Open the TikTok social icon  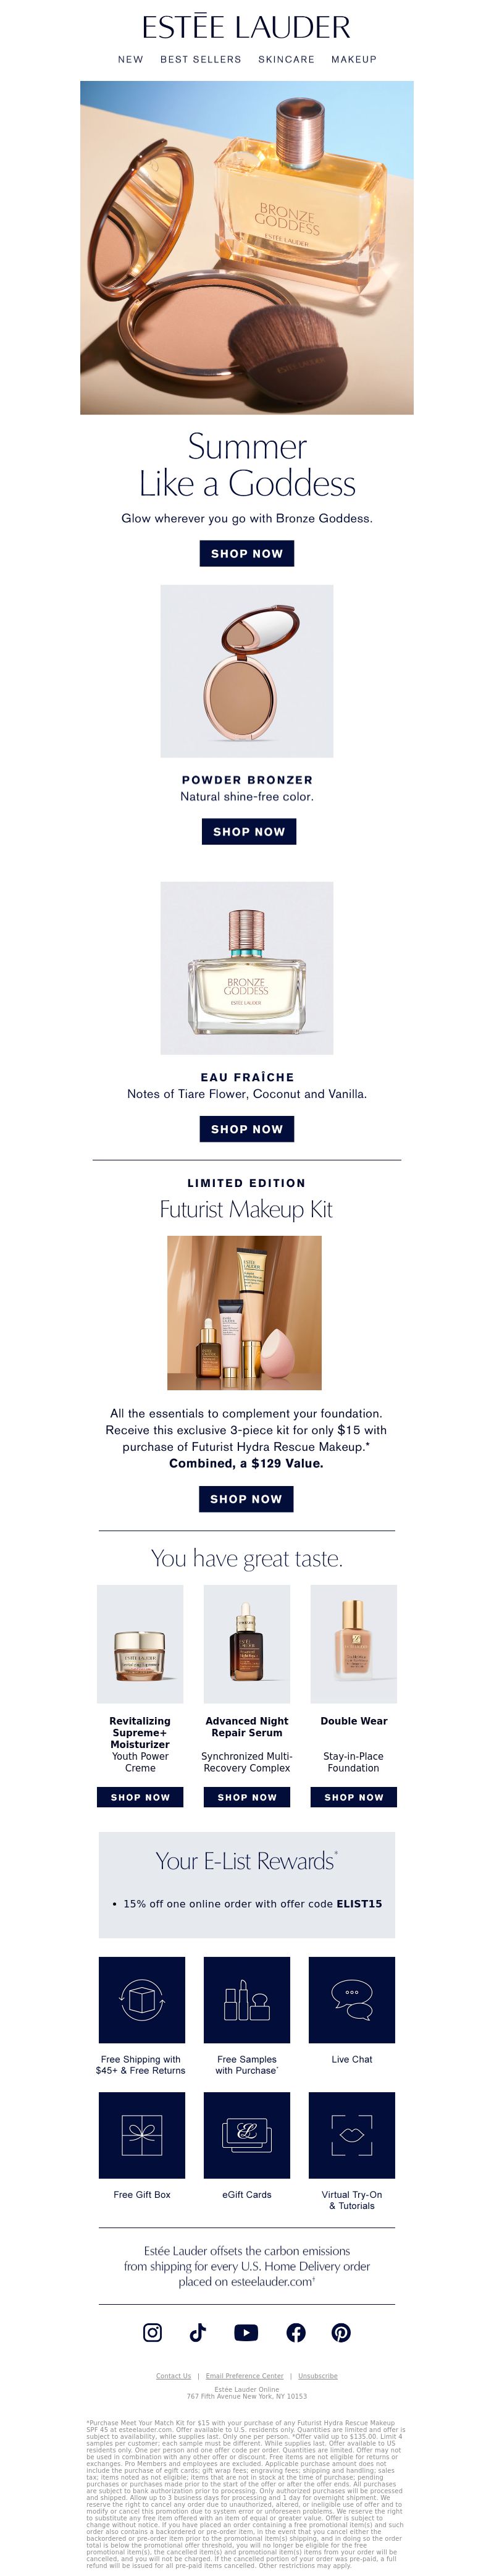pyautogui.click(x=198, y=2332)
